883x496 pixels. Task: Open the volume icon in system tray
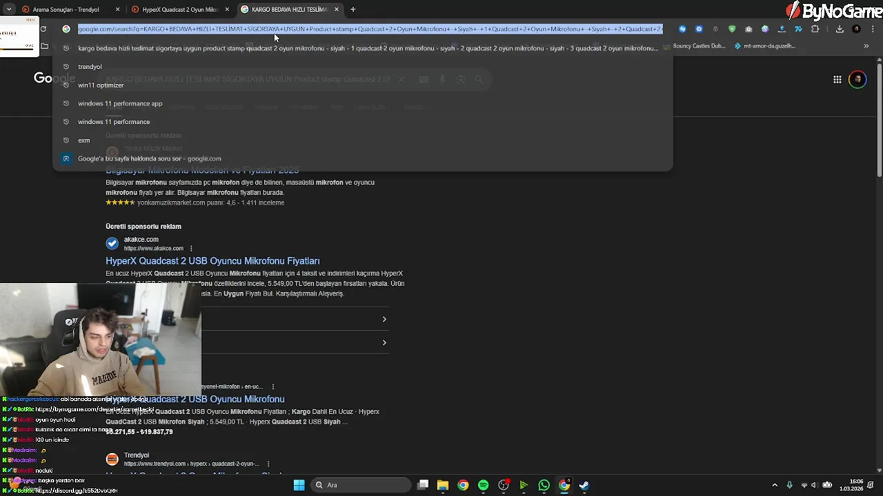pyautogui.click(x=815, y=485)
